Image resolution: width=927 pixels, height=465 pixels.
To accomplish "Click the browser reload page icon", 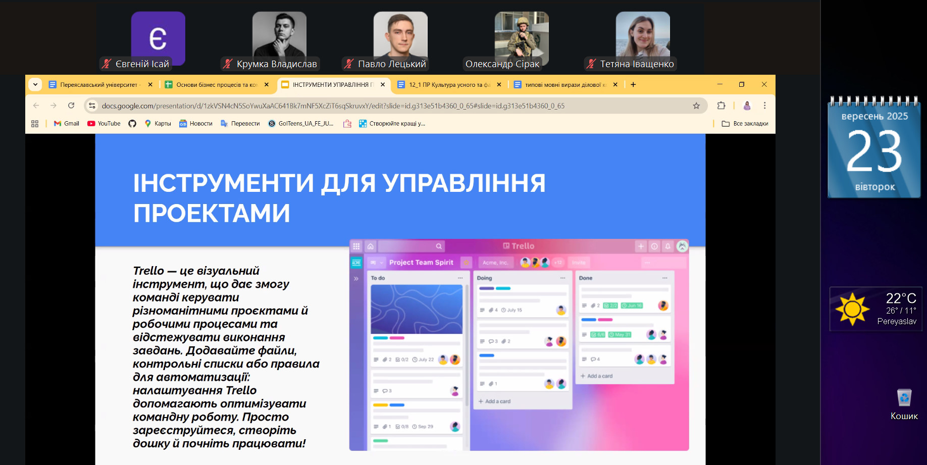I will coord(71,106).
